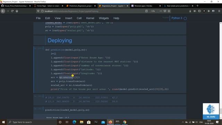Open the Jupyter File menu
Viewport: 222px width, 125px height.
(38, 18)
